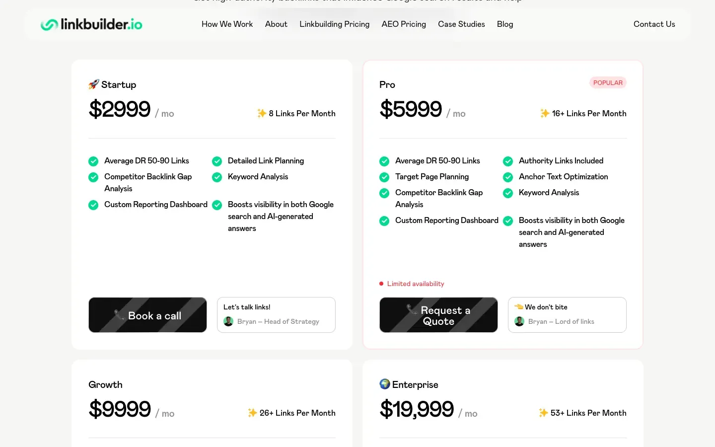The height and width of the screenshot is (447, 715).
Task: Click the Growth plan heading
Action: 105,384
